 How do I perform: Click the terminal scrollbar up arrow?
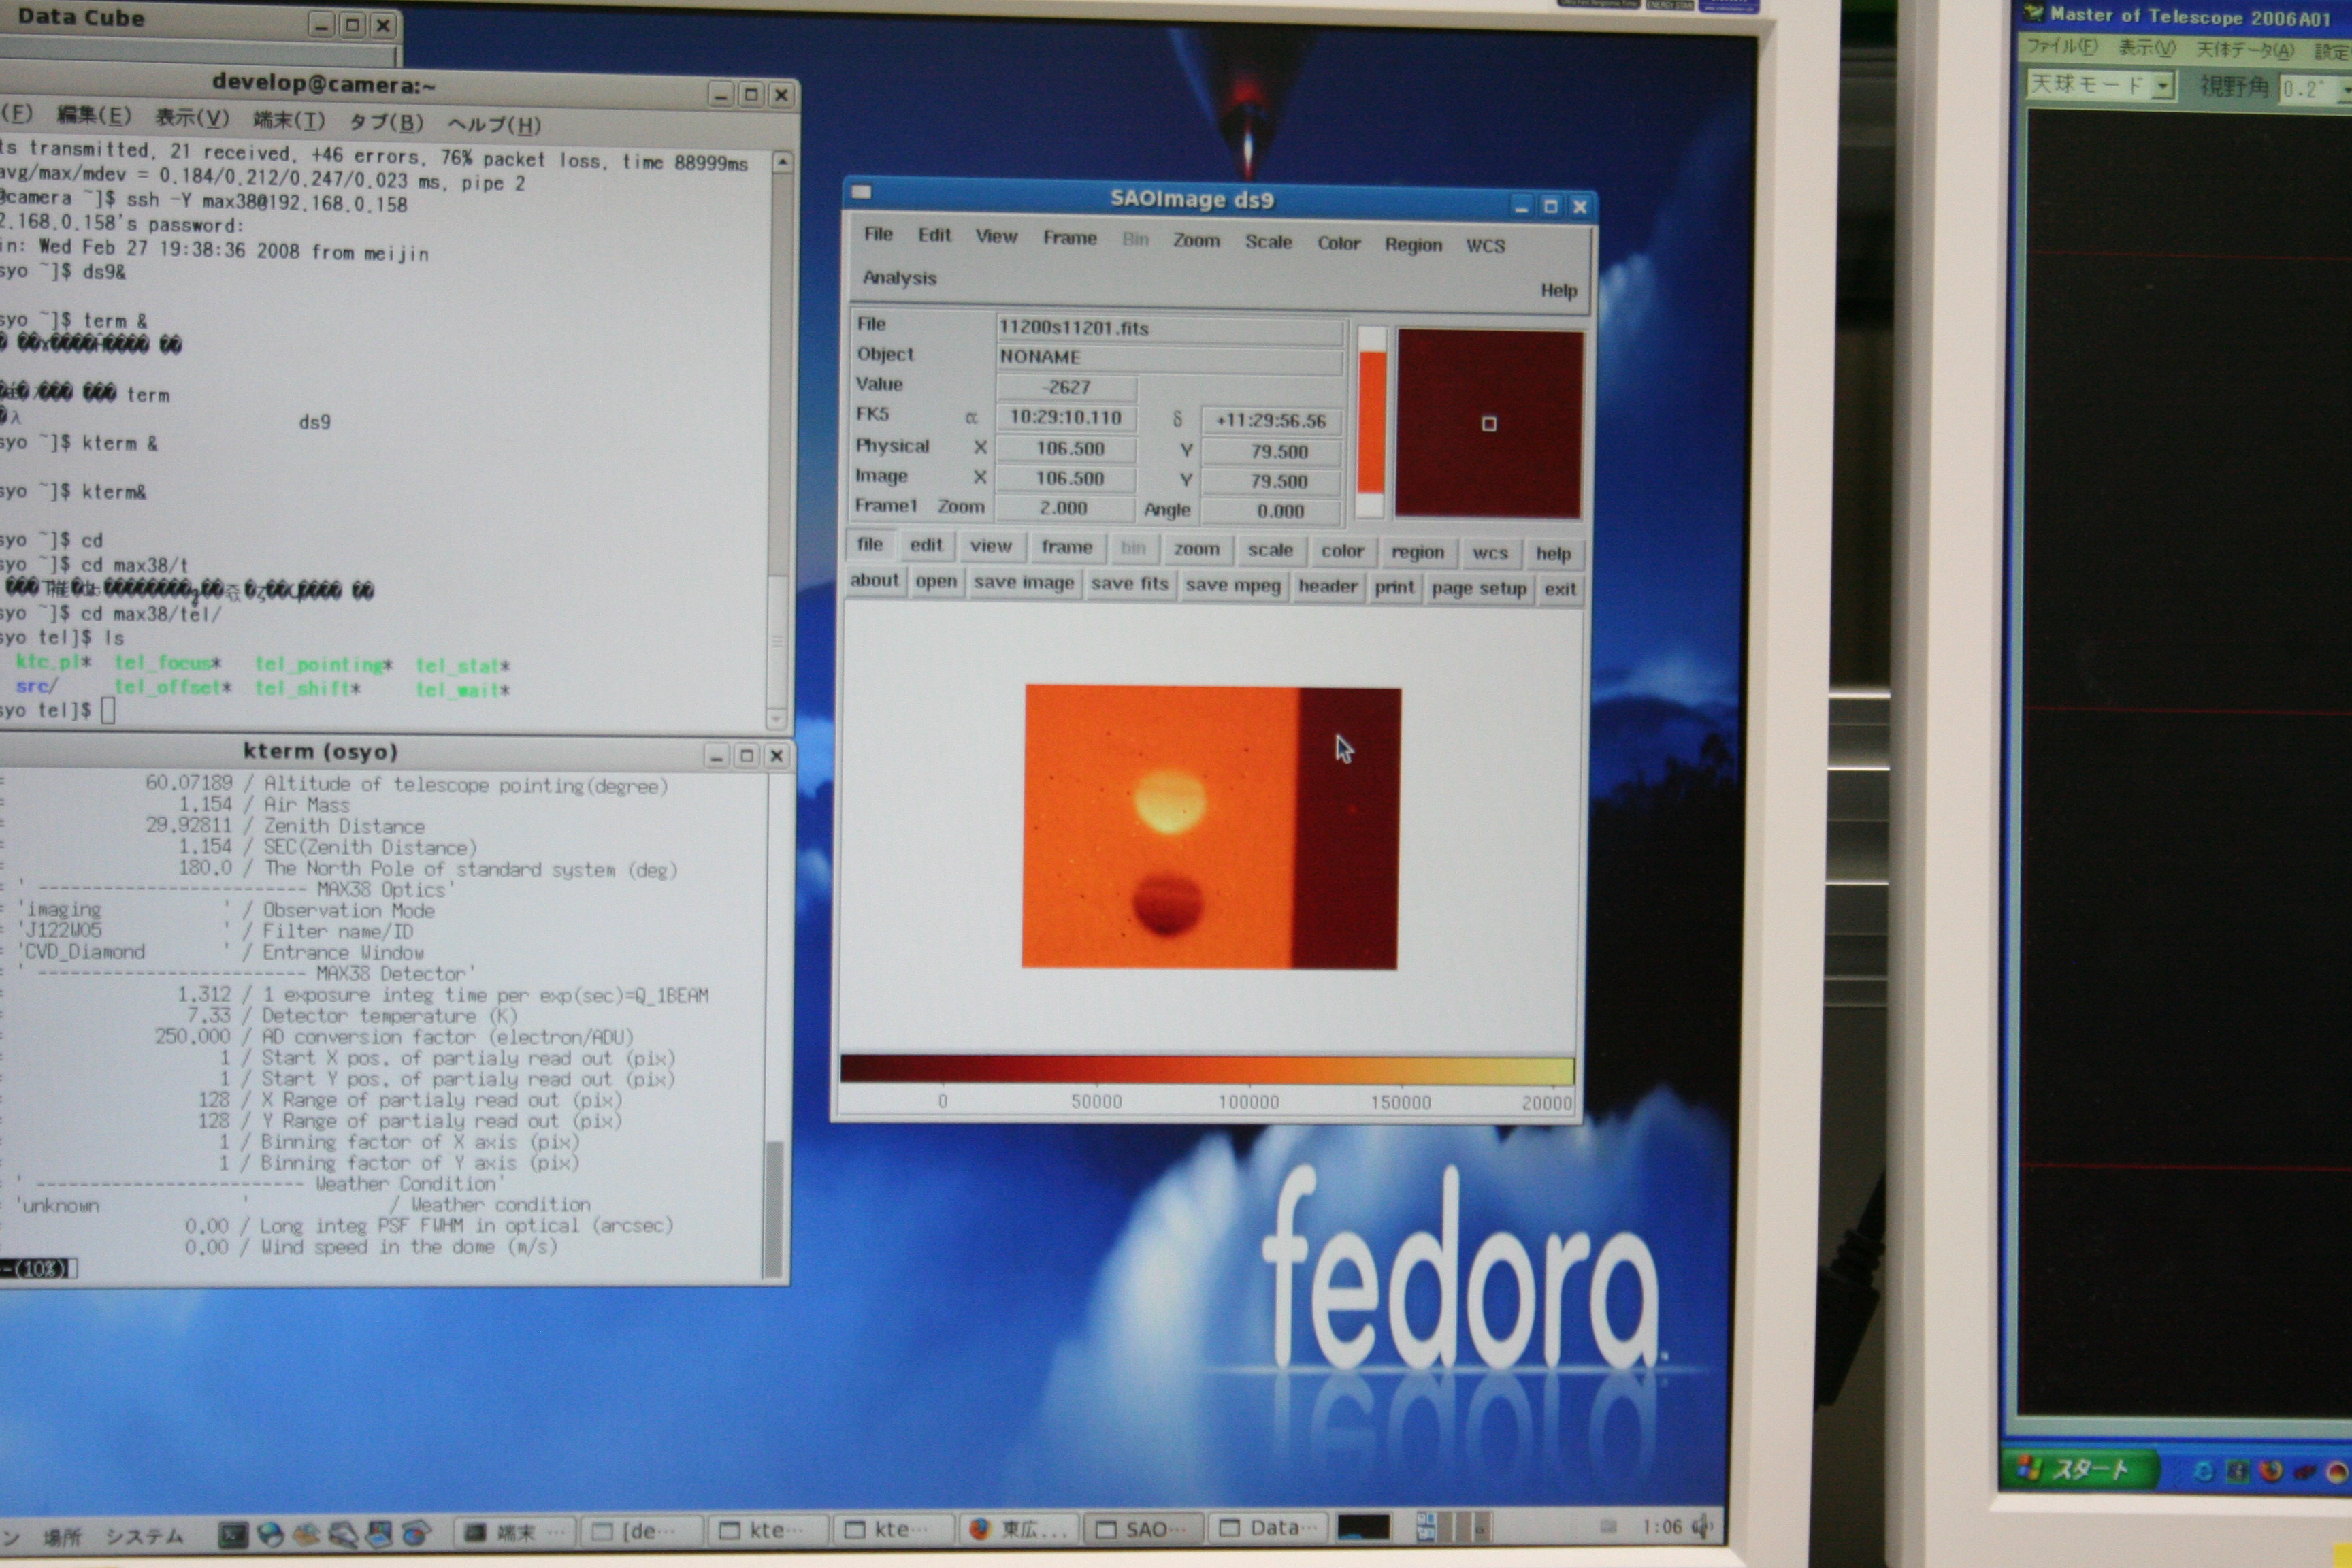tap(782, 162)
